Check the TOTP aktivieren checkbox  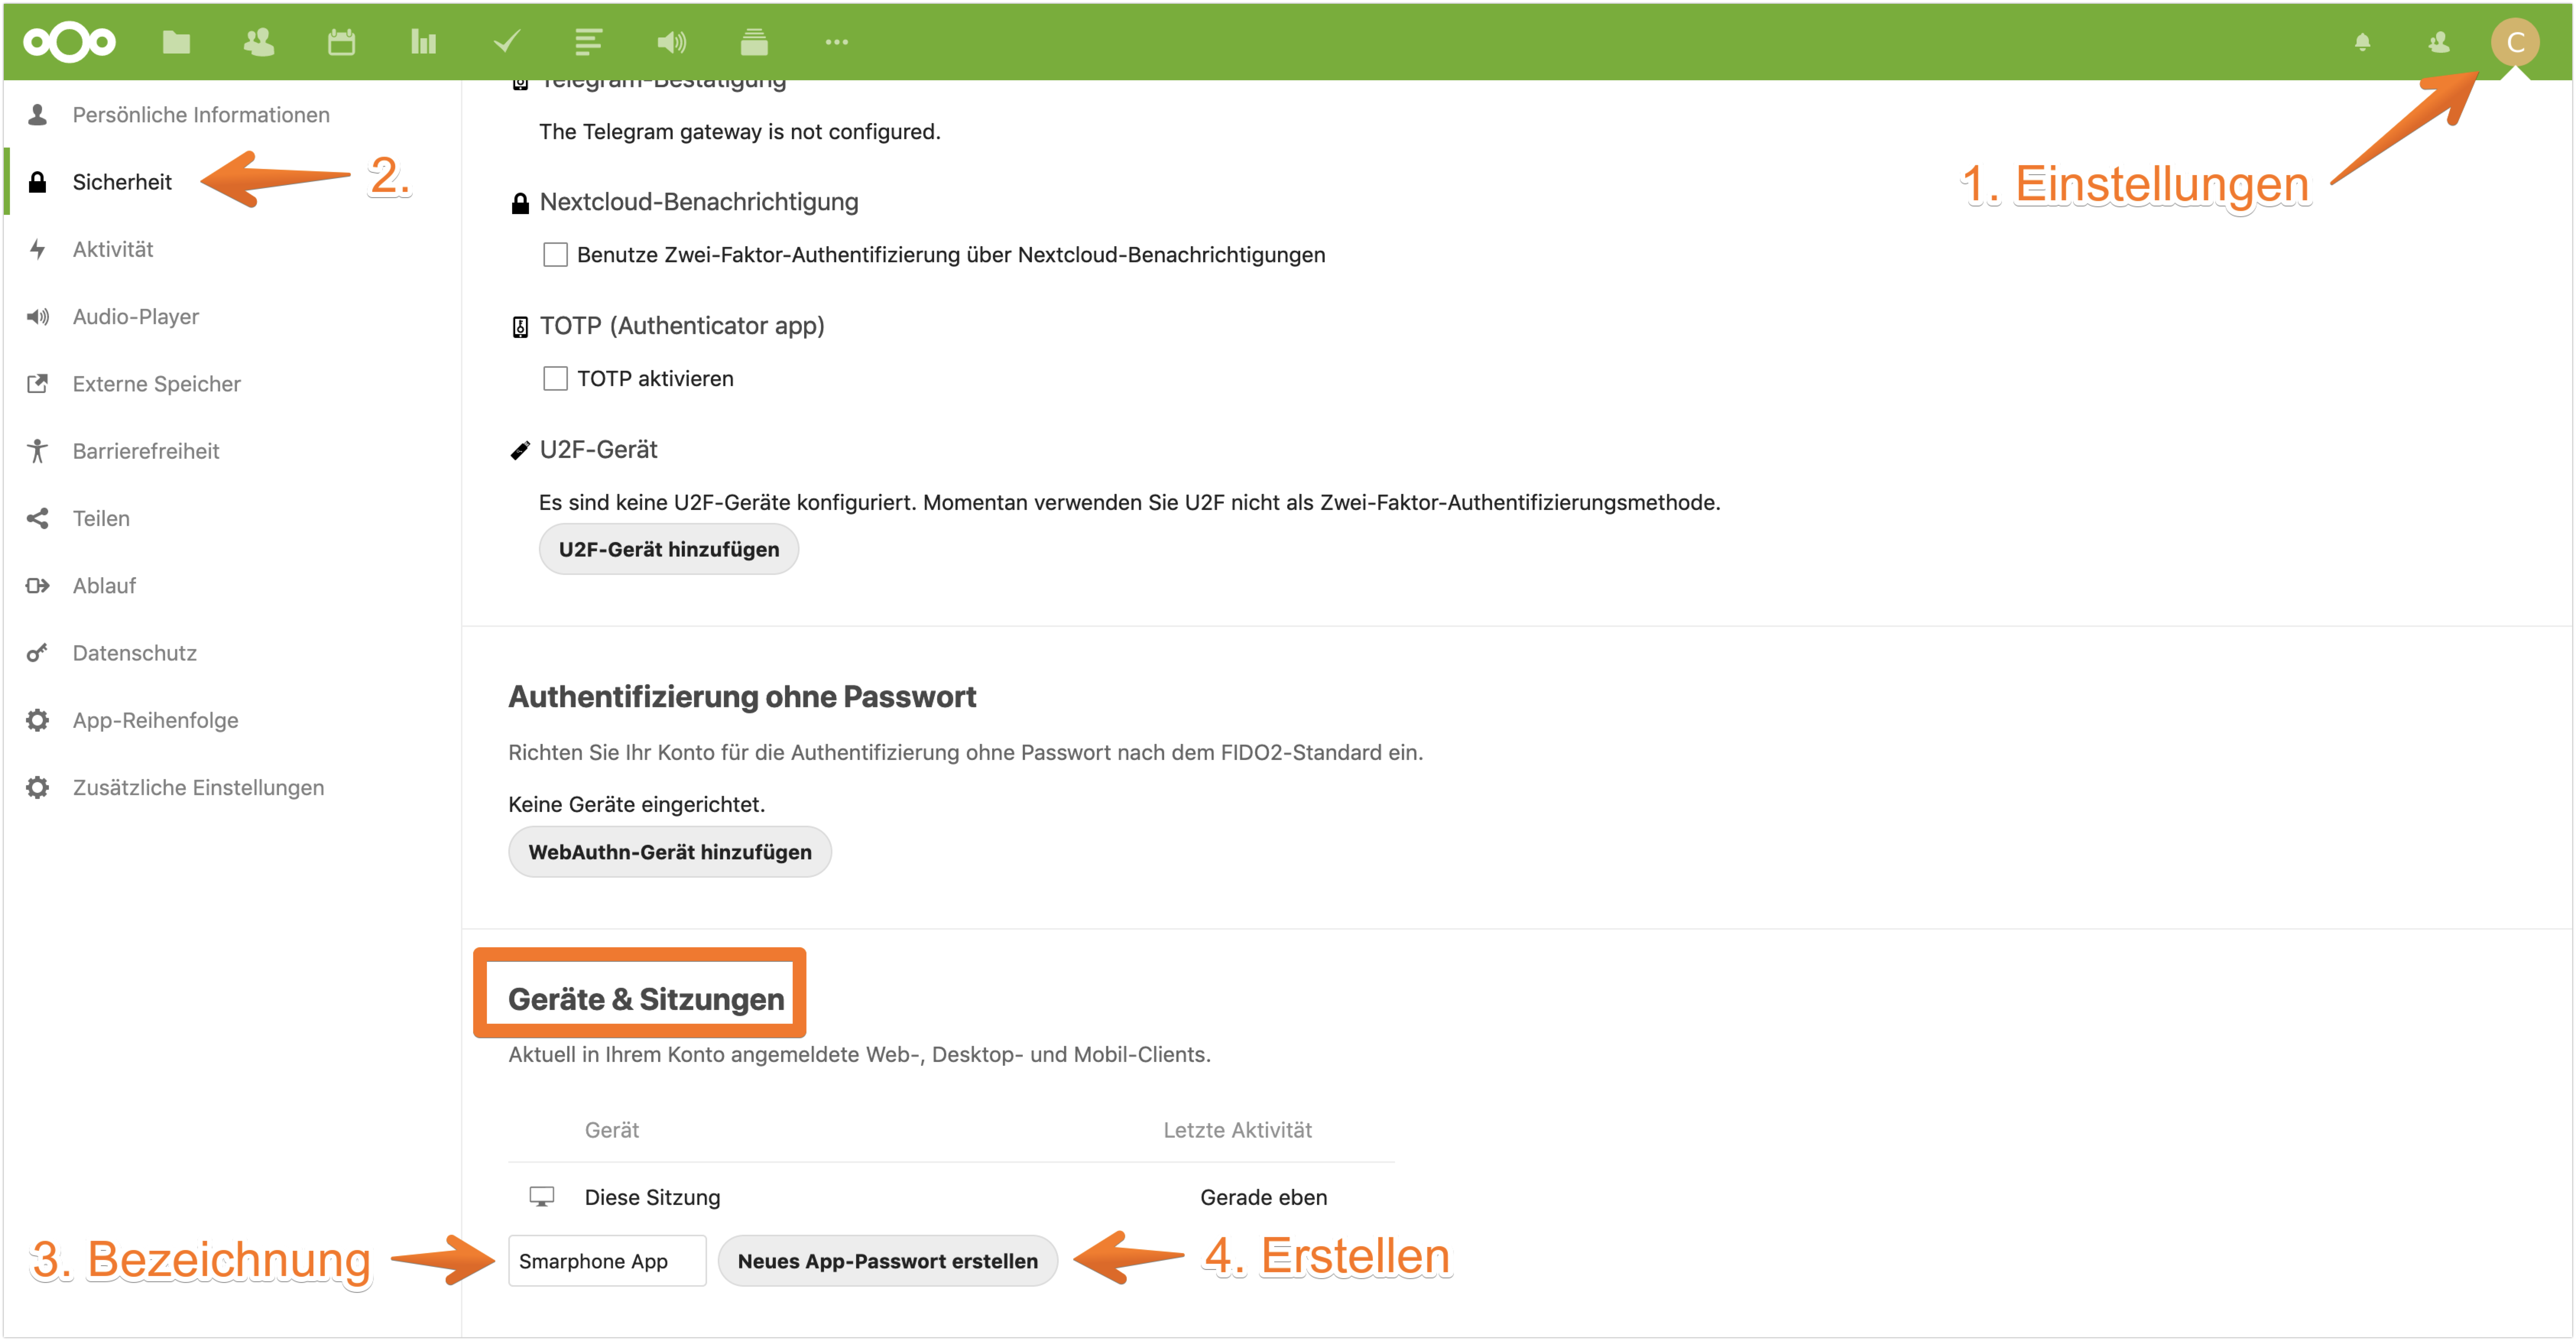point(555,379)
